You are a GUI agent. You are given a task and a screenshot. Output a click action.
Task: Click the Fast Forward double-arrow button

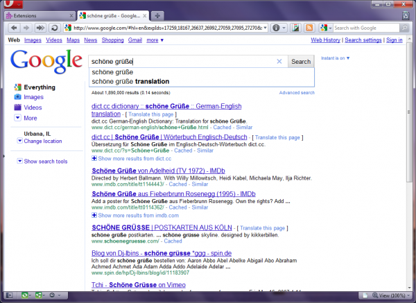(x=40, y=28)
